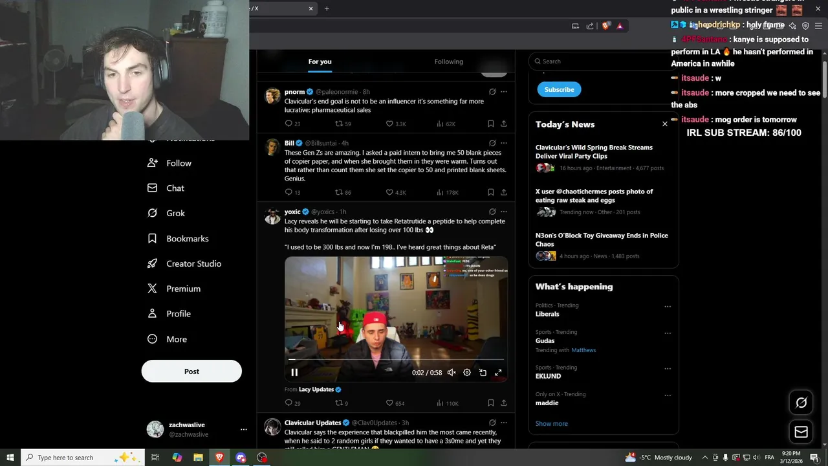Screen dimensions: 828x466
Task: Click the Subscribe button
Action: coord(559,89)
